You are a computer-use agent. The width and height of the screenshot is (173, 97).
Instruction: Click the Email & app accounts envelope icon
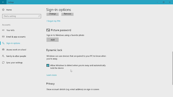pyautogui.click(x=3, y=37)
